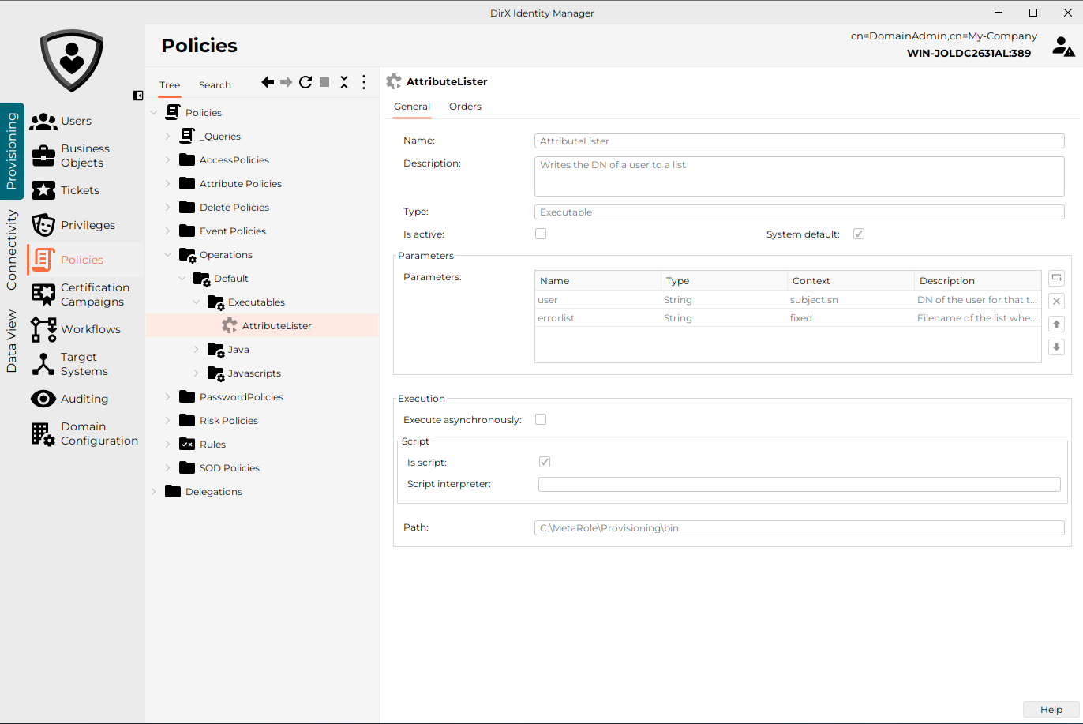The height and width of the screenshot is (724, 1083).
Task: Open the Connectivity vertical tab
Action: [12, 249]
